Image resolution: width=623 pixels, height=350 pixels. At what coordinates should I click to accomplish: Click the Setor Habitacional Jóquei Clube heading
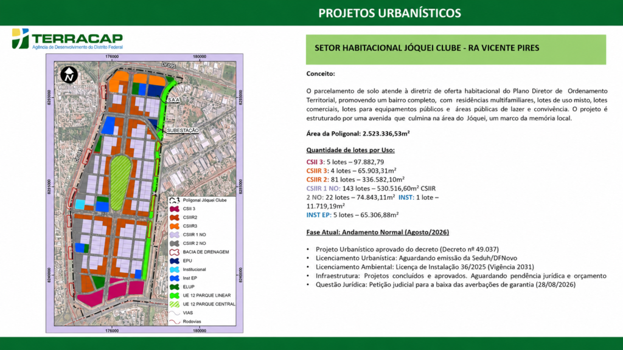pos(426,48)
